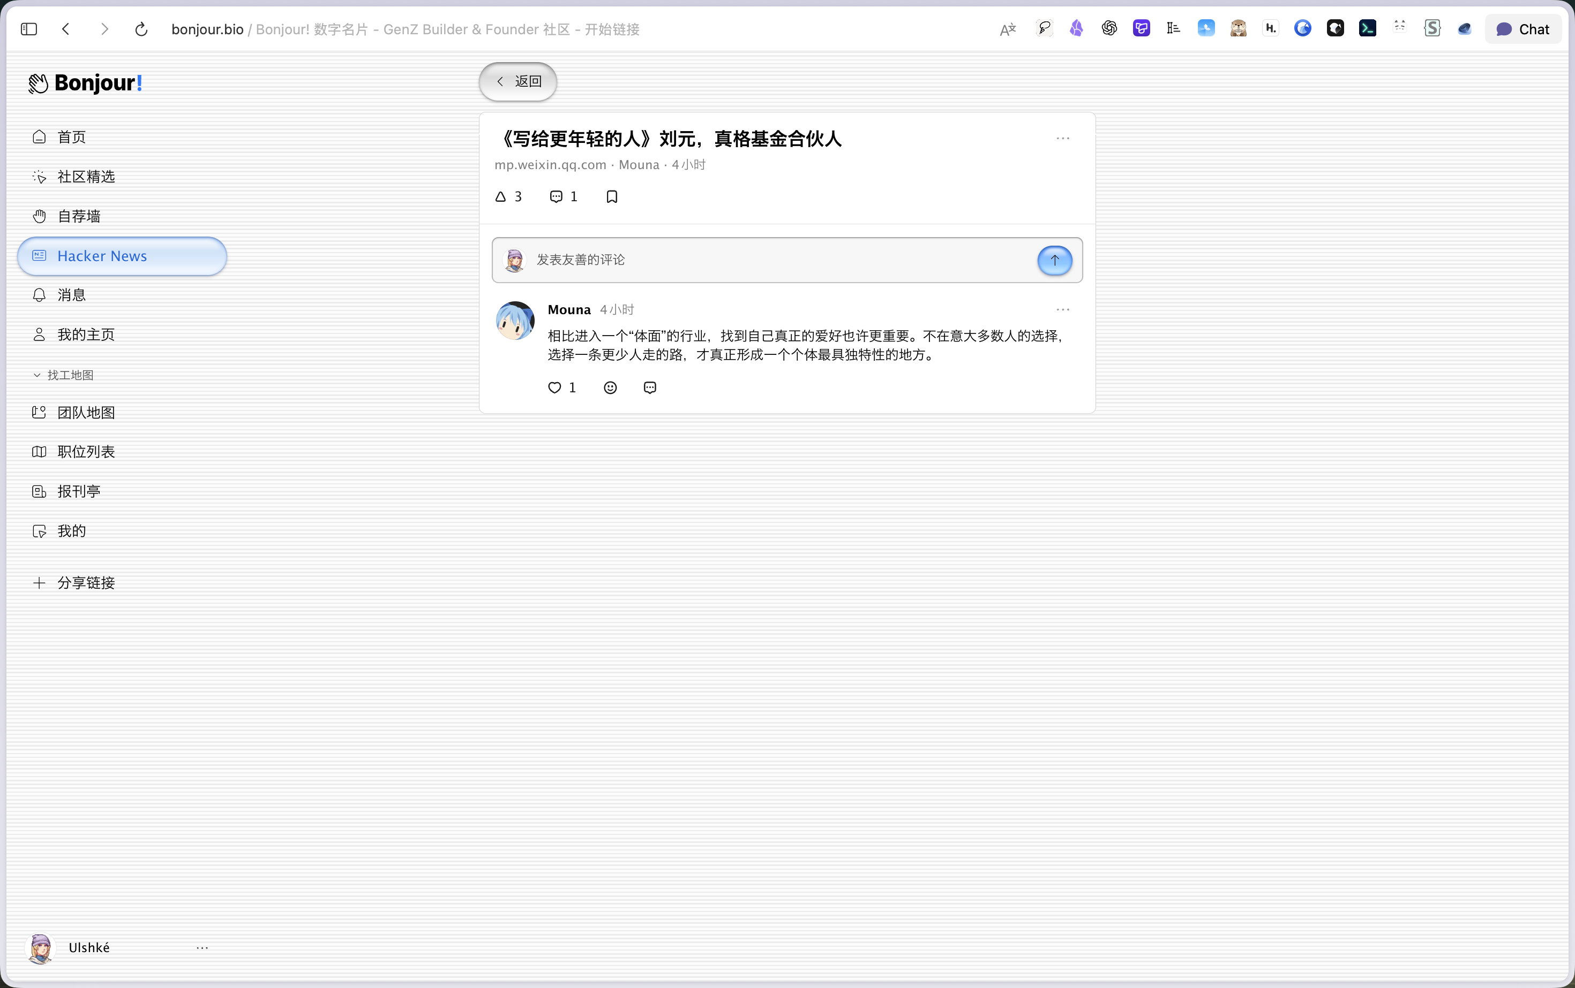1575x988 pixels.
Task: Open the otter extension icon
Action: 1238,28
